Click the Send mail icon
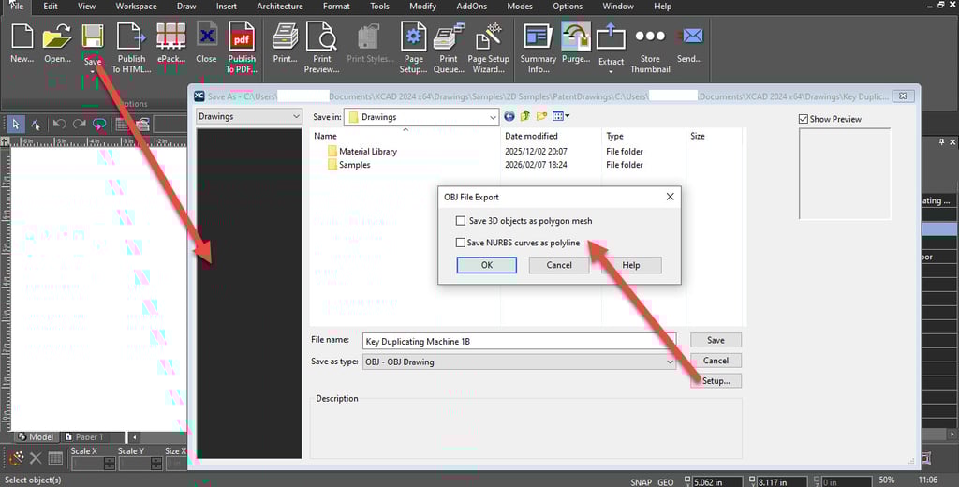Image resolution: width=959 pixels, height=487 pixels. 690,37
